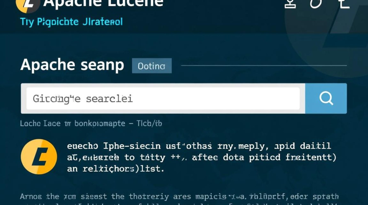Click the description line ending "relxtiçhors)list."
Screen dimensions: 368x205
coord(116,169)
